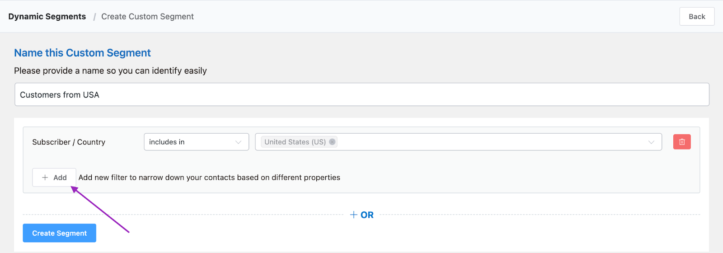Navigate to Dynamic Segments breadcrumb
Screen dimensions: 723x253
[x=47, y=17]
